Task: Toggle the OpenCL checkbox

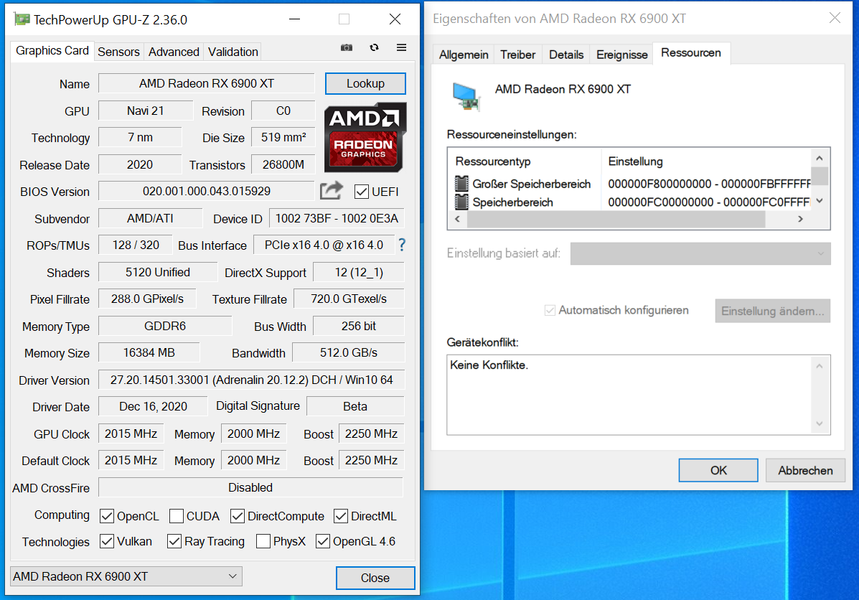Action: 107,516
